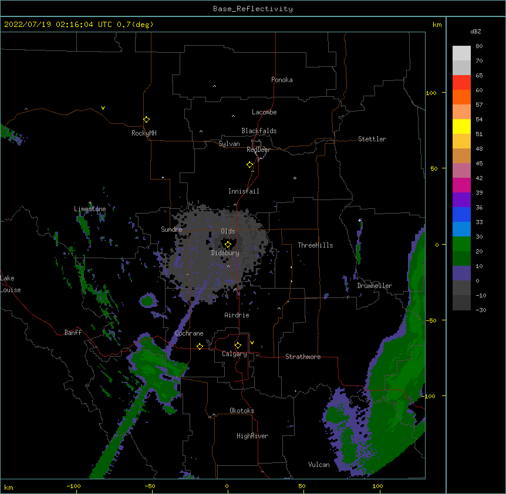Click the dBZ legend heading
The image size is (506, 494).
[x=475, y=32]
